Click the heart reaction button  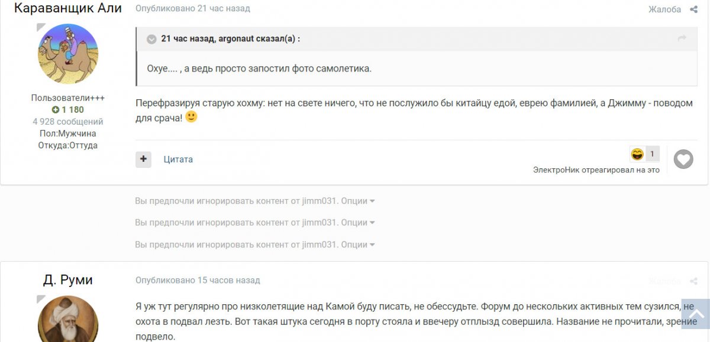coord(683,159)
